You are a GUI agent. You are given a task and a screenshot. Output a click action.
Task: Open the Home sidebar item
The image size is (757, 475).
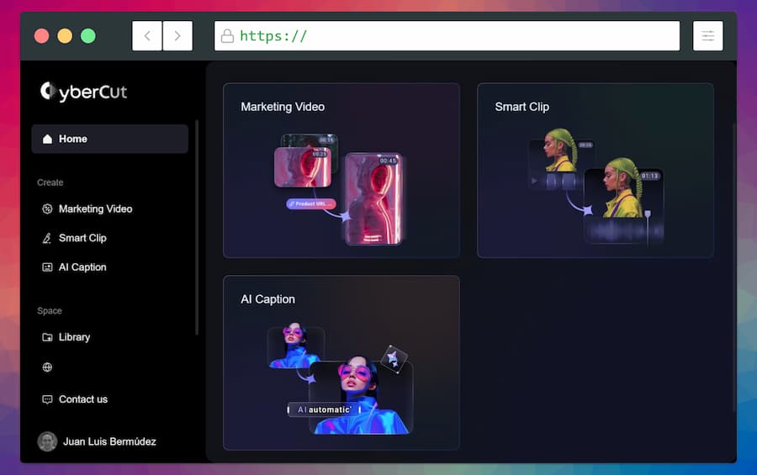tap(109, 139)
